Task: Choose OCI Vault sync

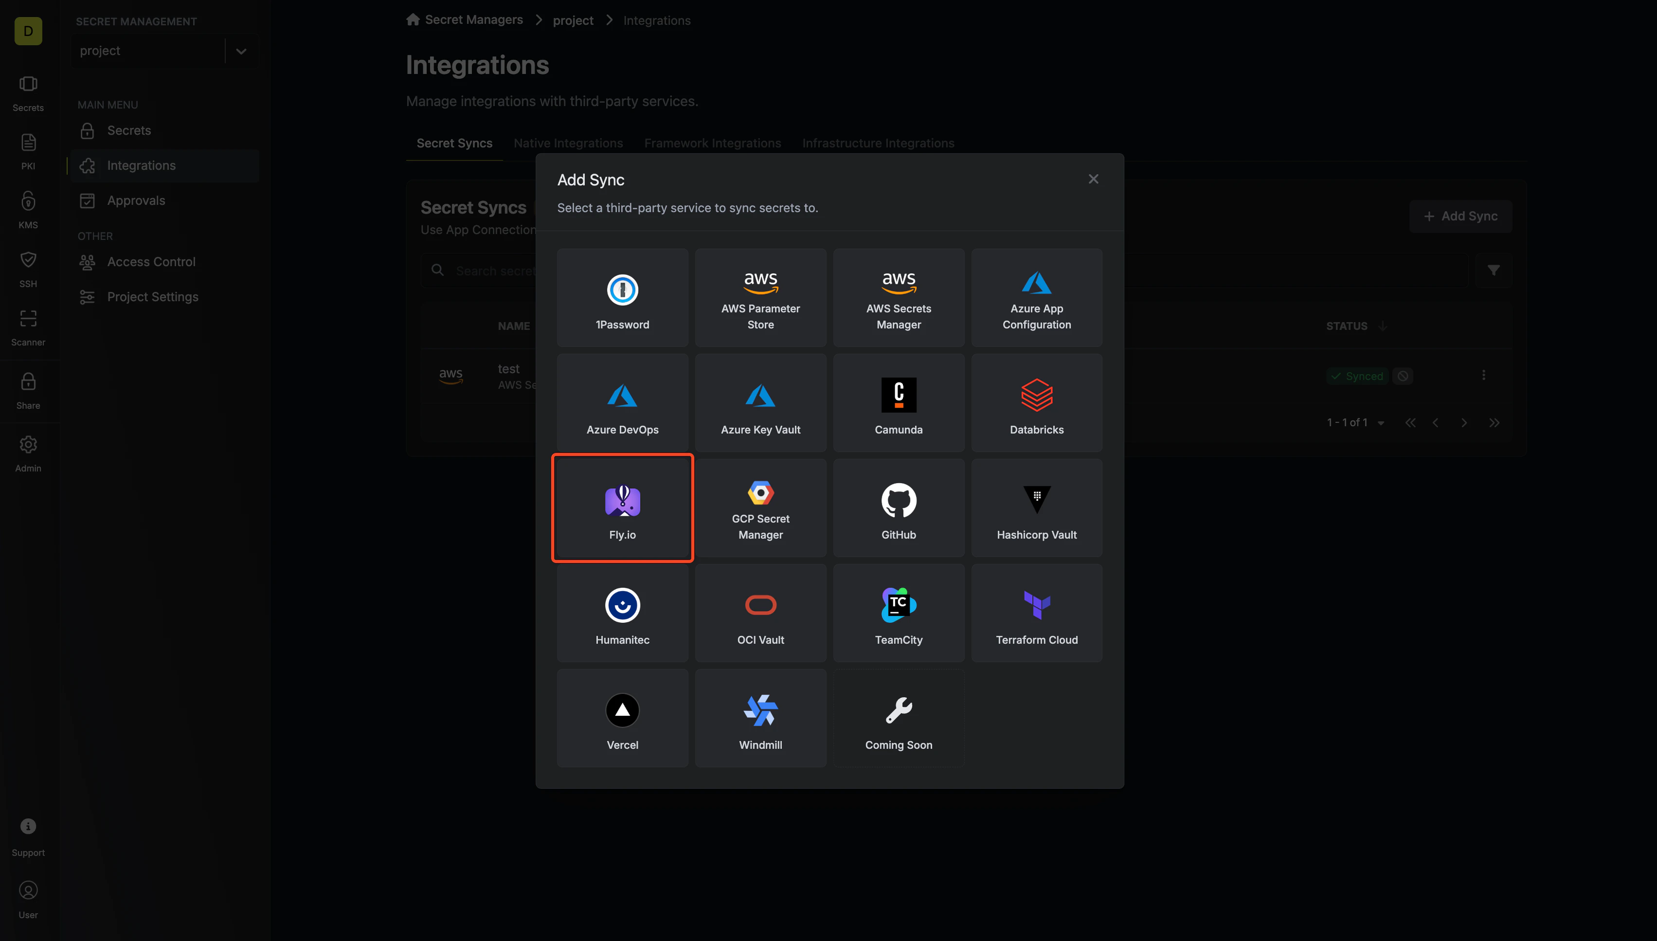Action: click(760, 613)
